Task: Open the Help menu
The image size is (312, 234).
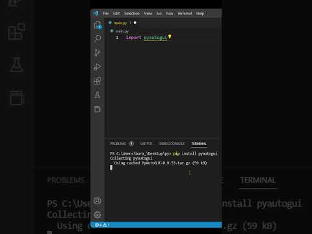Action: click(x=200, y=14)
